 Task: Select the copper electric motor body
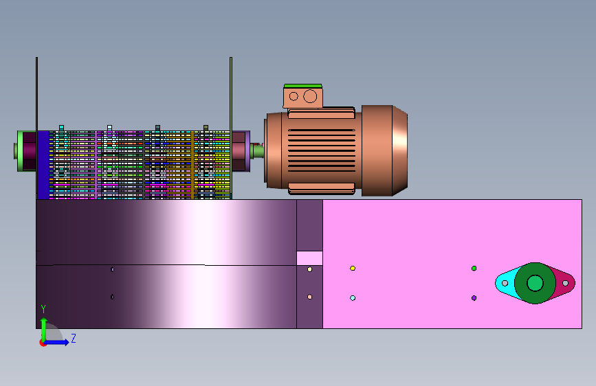321,150
